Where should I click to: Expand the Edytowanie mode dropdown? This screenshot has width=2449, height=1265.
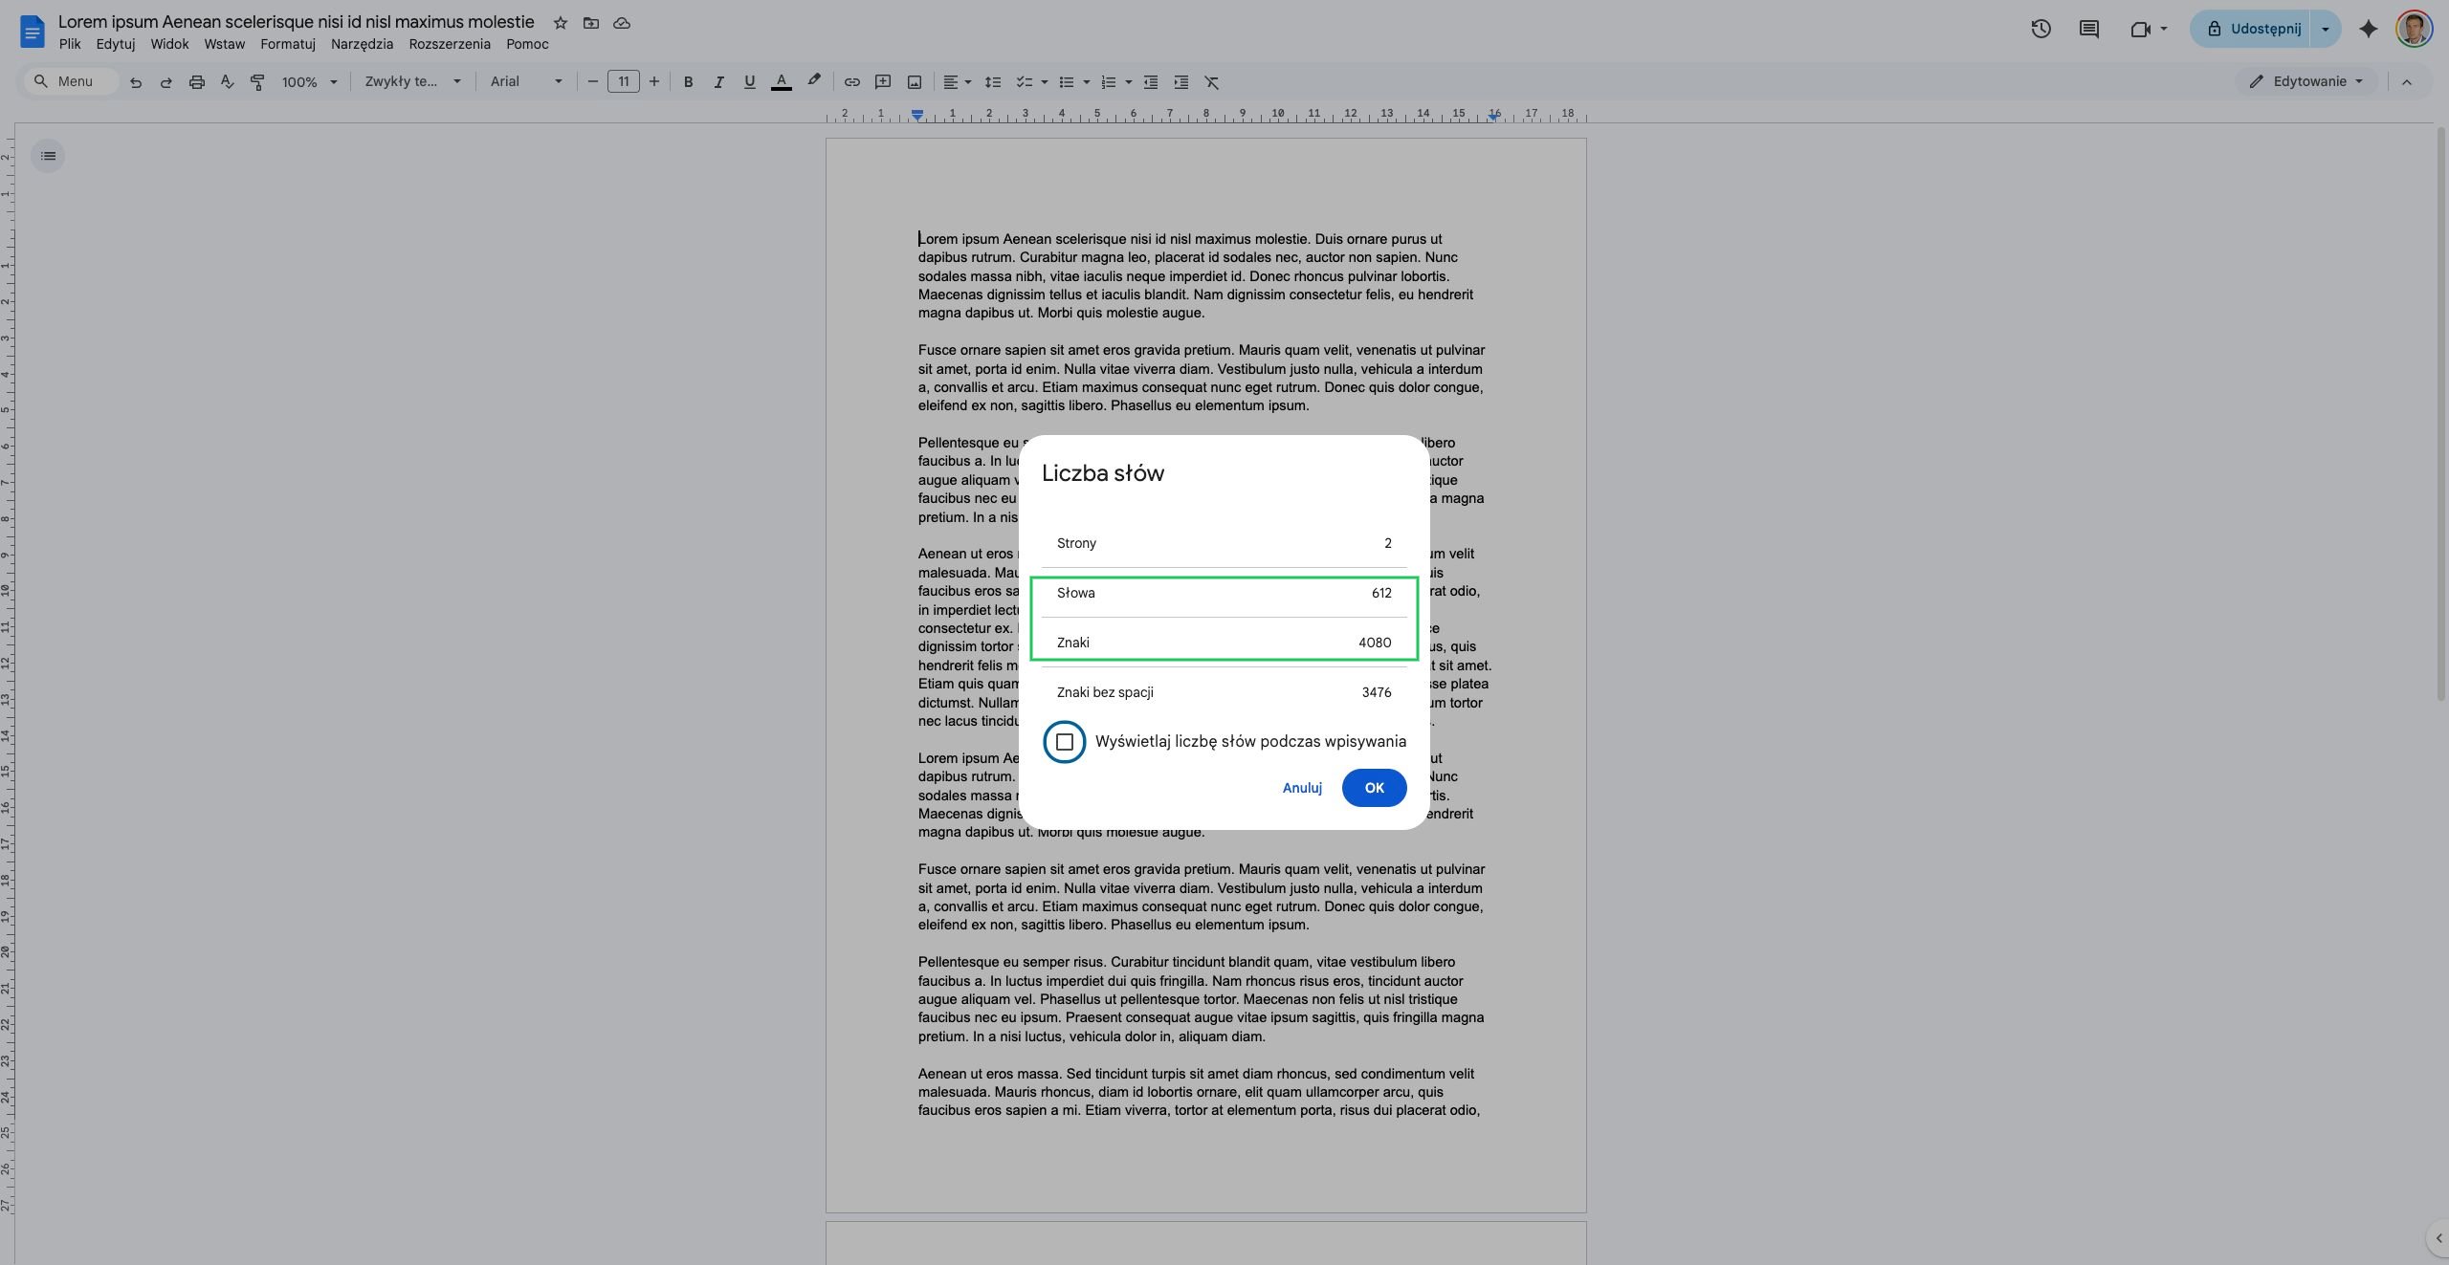tap(2306, 82)
